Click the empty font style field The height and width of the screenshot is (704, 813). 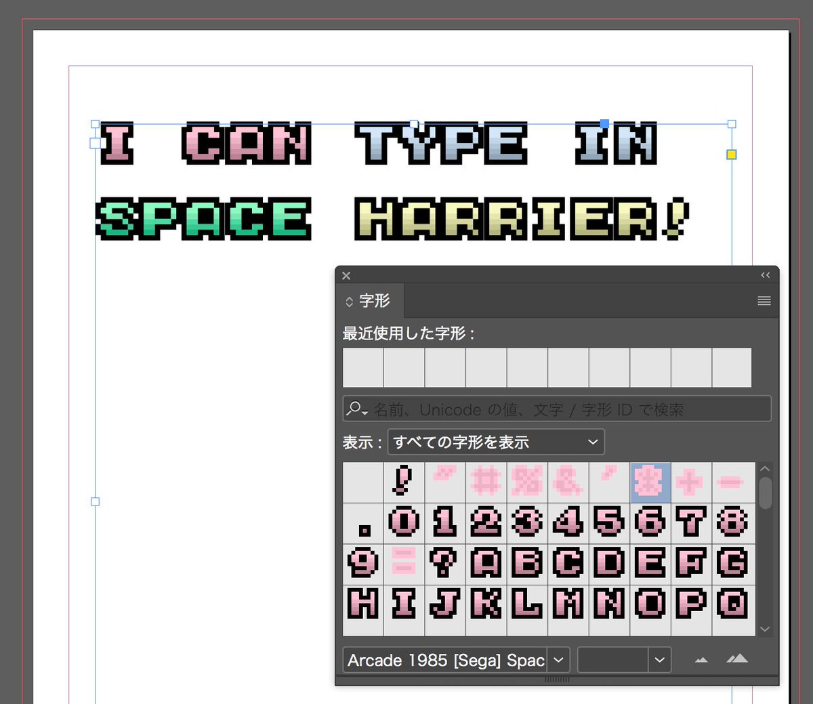click(613, 660)
